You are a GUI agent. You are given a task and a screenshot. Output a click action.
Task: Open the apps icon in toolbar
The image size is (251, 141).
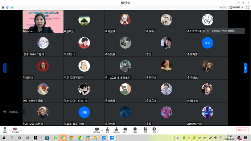point(145,130)
